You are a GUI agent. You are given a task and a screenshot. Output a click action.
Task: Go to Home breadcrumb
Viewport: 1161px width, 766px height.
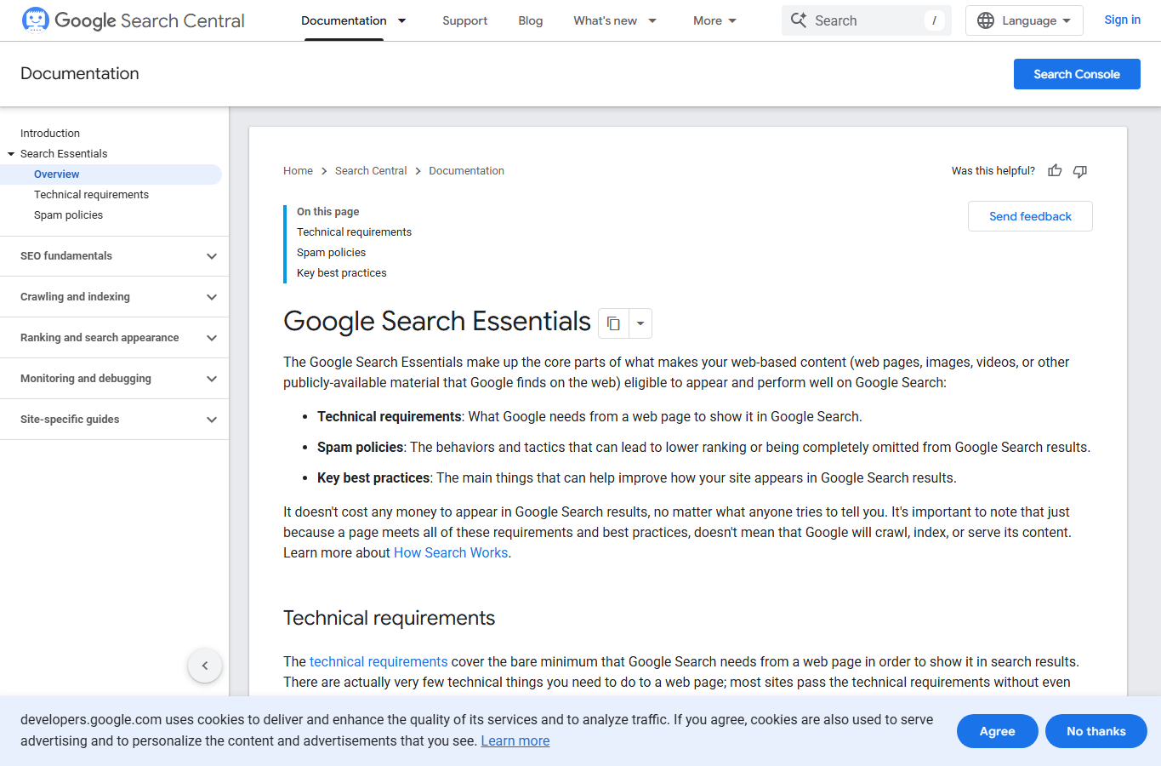(298, 171)
